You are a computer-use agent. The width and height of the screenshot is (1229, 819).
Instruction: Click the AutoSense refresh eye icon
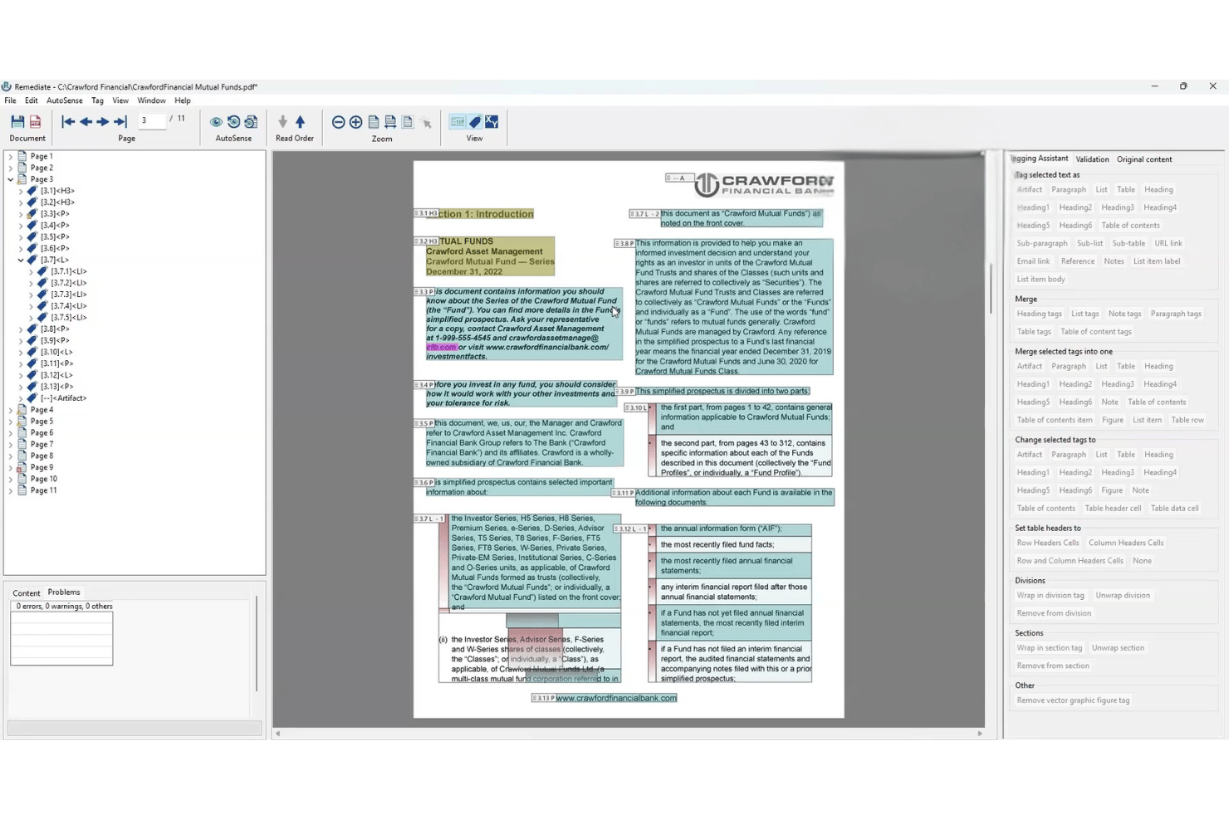click(x=233, y=122)
